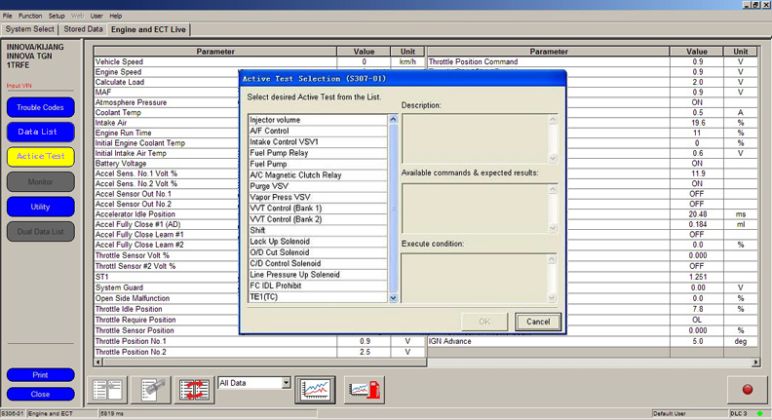Screen dimensions: 772x420
Task: Open the Setup menu
Action: point(57,16)
